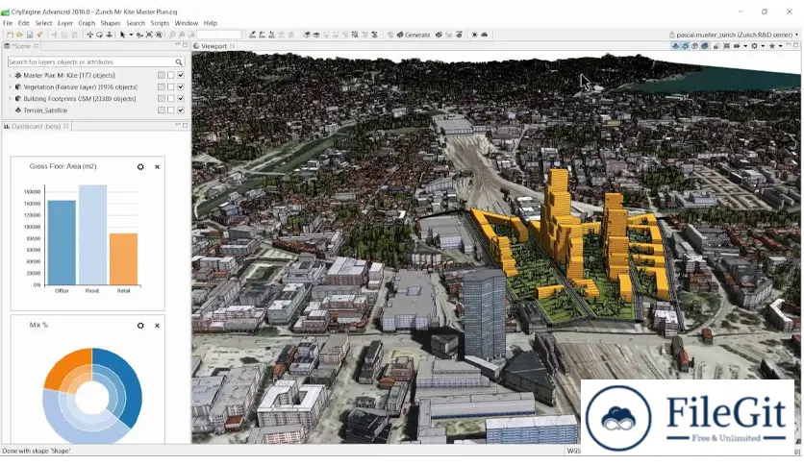Click the New scene toolbar icon
This screenshot has height=465, width=804.
10,35
